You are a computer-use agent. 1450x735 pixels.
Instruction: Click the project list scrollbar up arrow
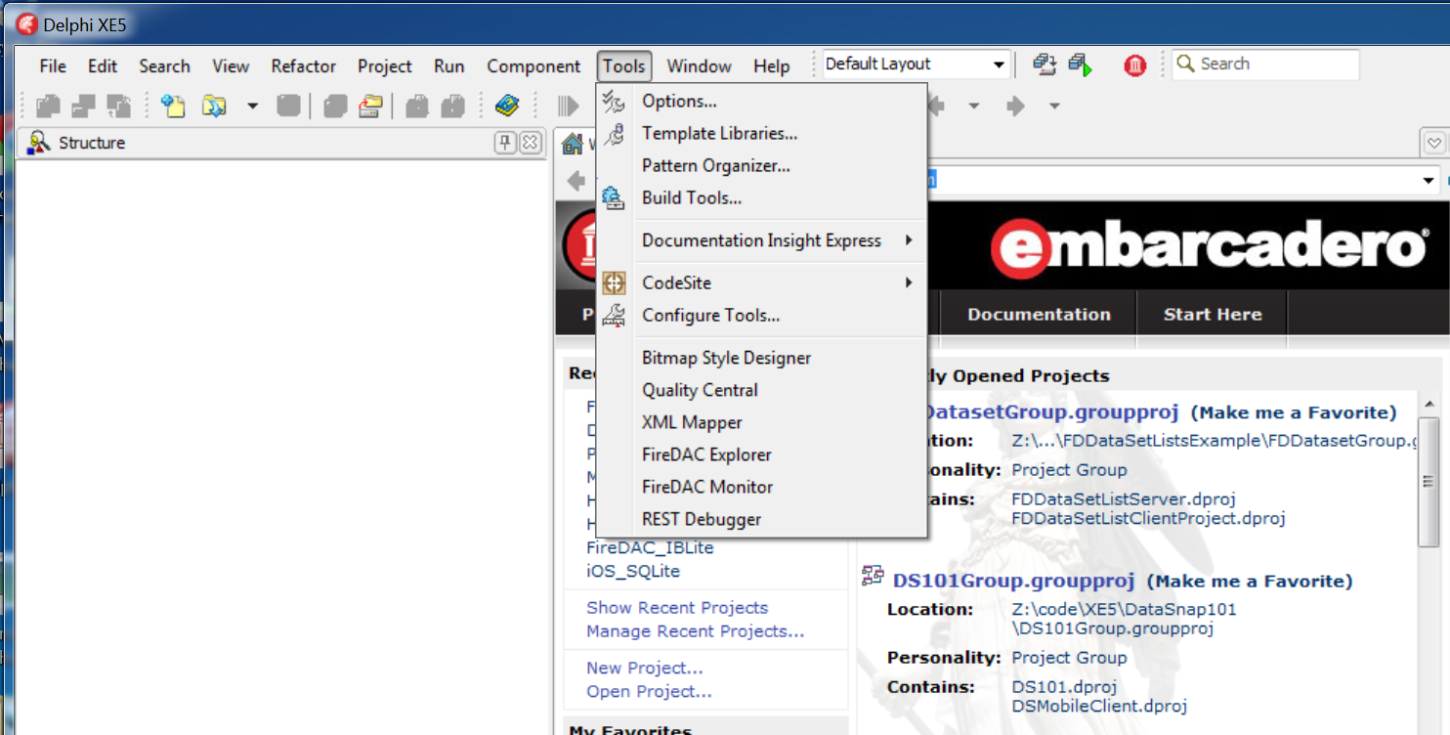coord(1429,406)
